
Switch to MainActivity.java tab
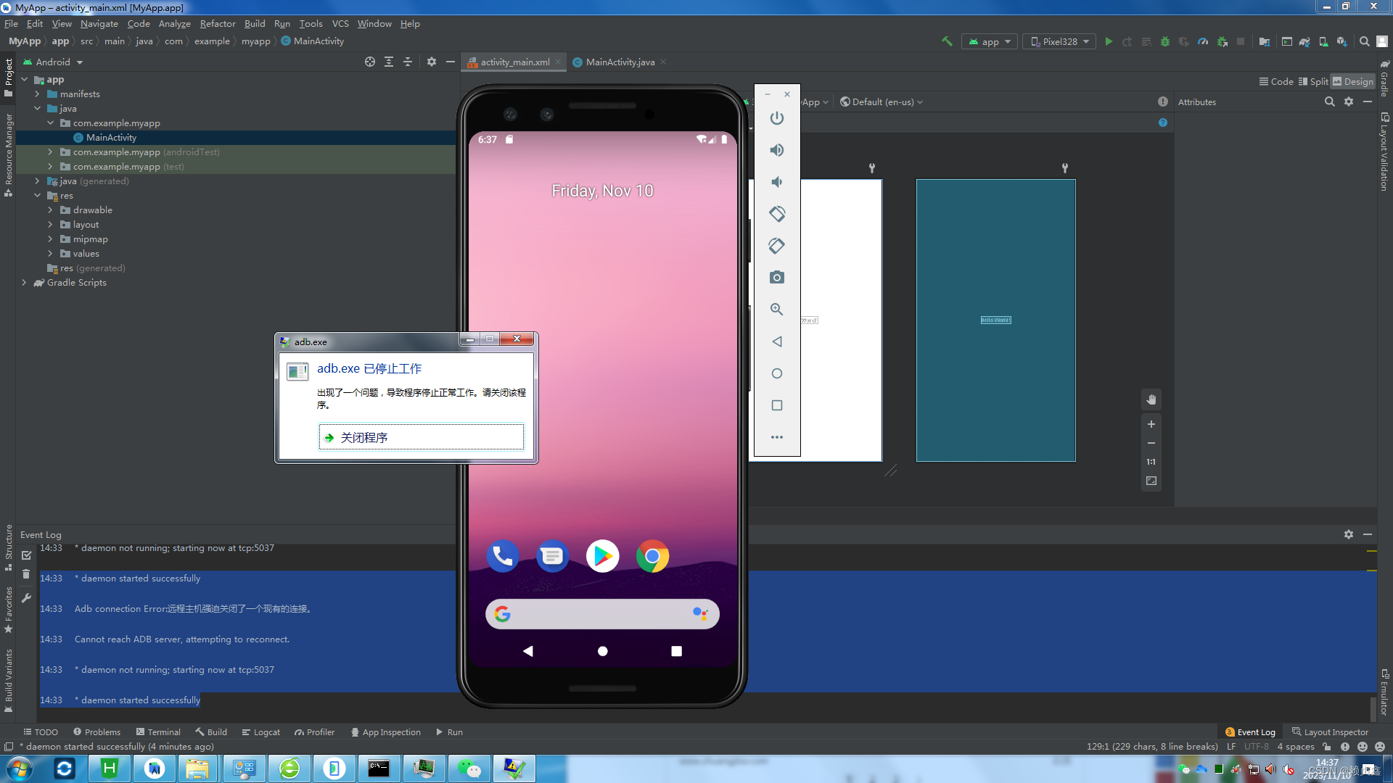(620, 62)
